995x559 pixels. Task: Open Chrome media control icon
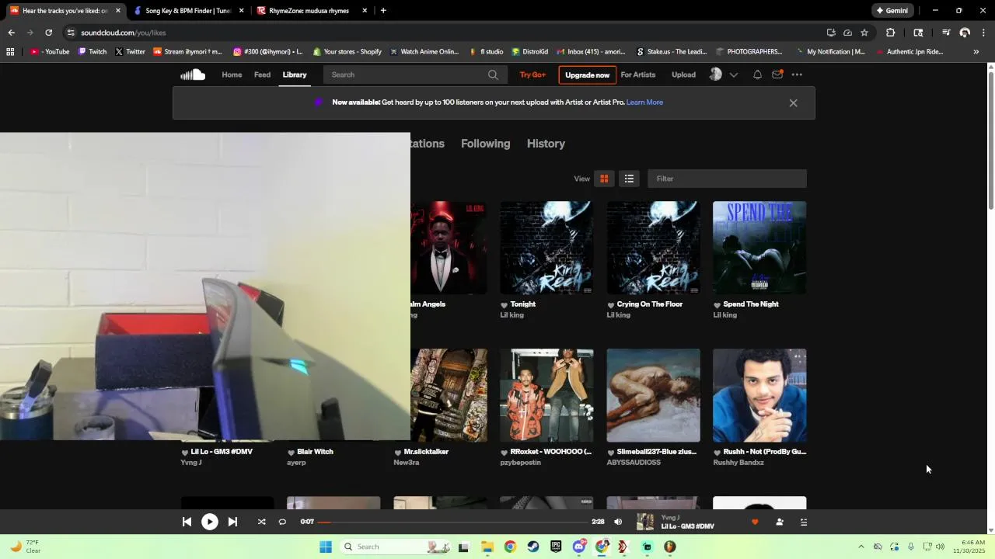pos(946,33)
